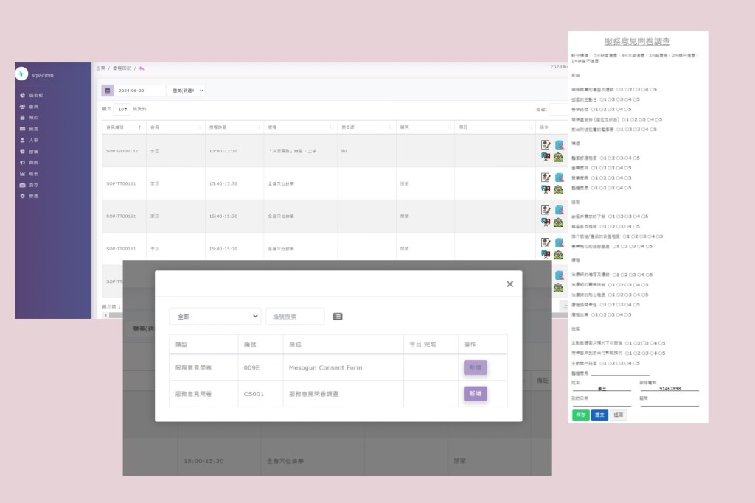Open the form edit icon in first row
This screenshot has width=755, height=503.
coord(546,145)
